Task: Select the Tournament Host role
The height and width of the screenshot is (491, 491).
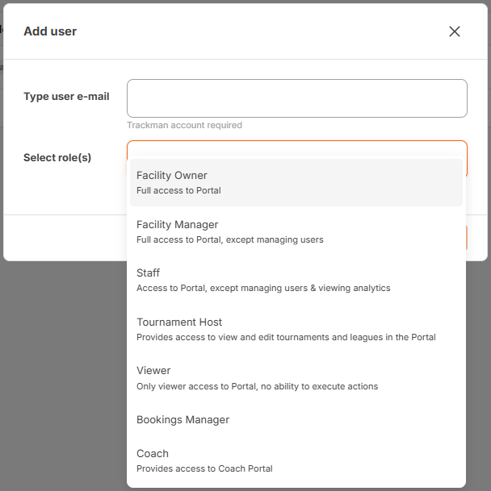Action: coord(296,330)
